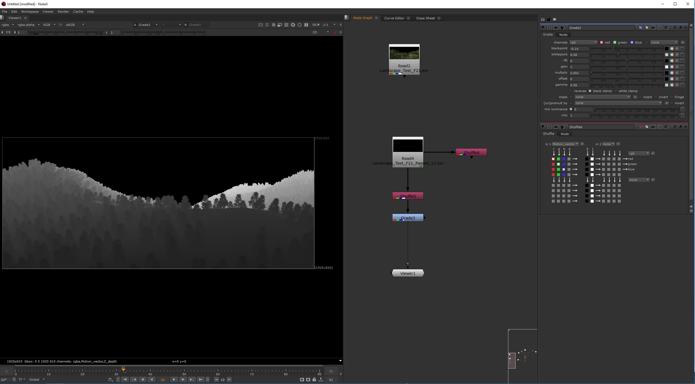Open the Render menu
Image resolution: width=695 pixels, height=384 pixels.
tap(63, 12)
